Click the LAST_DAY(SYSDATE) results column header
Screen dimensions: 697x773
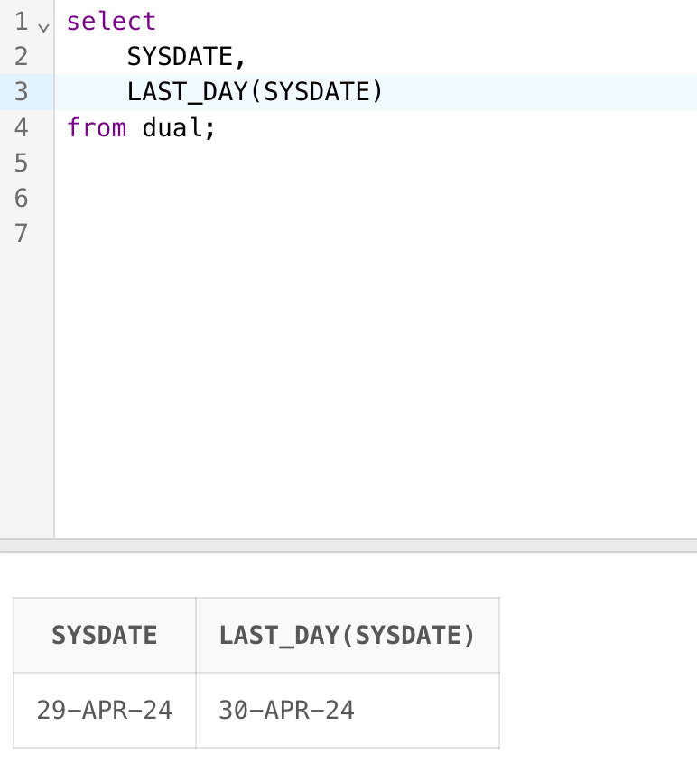[347, 636]
